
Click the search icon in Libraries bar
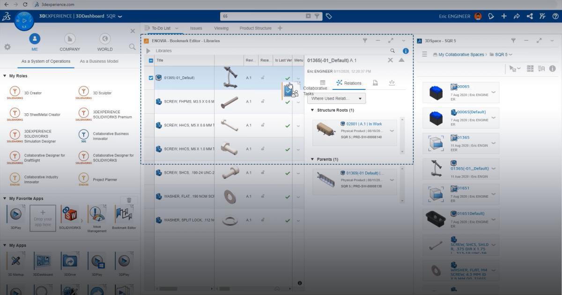point(392,51)
